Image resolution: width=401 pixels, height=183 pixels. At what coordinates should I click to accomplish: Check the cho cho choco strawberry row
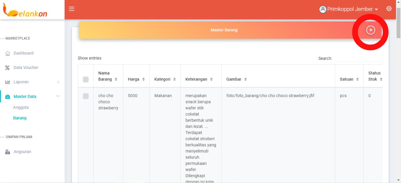point(86,96)
